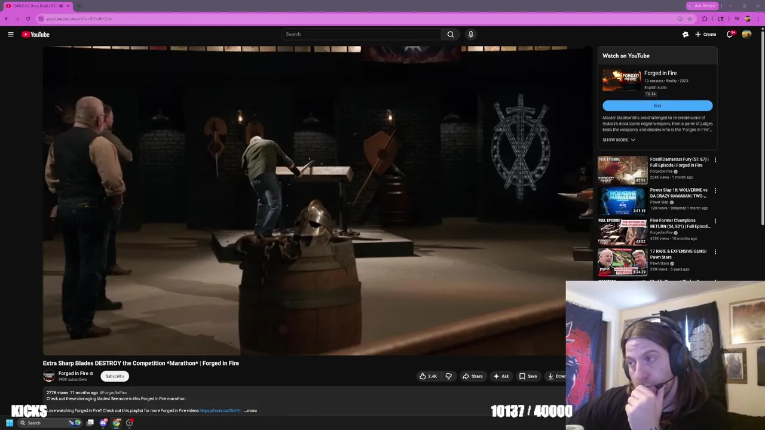Dislike the video with thumbs down

pos(448,376)
